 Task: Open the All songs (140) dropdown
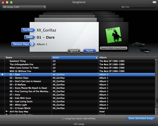point(24,7)
